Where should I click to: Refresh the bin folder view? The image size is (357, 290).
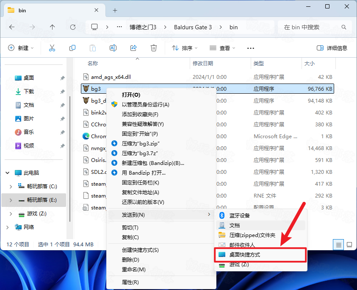73,27
